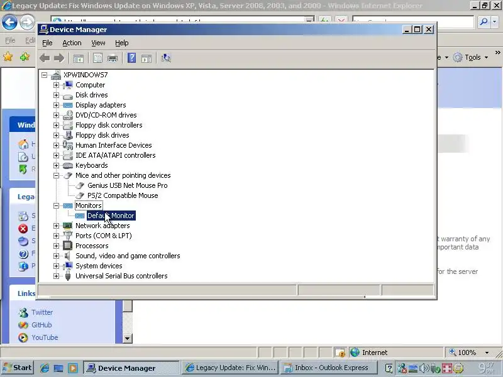
Task: Click the Internet Explorer back navigation button
Action: pos(9,23)
